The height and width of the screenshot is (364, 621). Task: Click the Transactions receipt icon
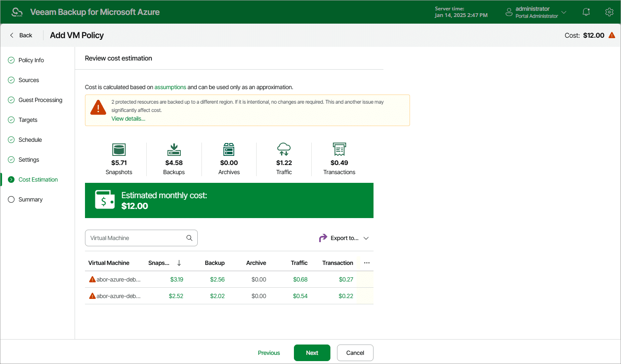(x=339, y=149)
